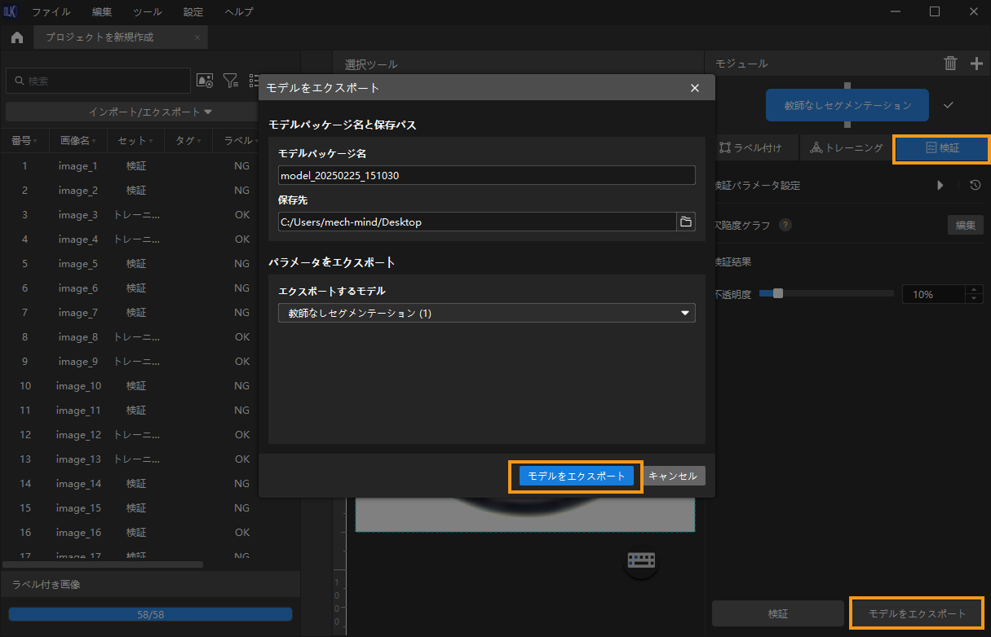
Task: Select the image_10 row
Action: (130, 386)
